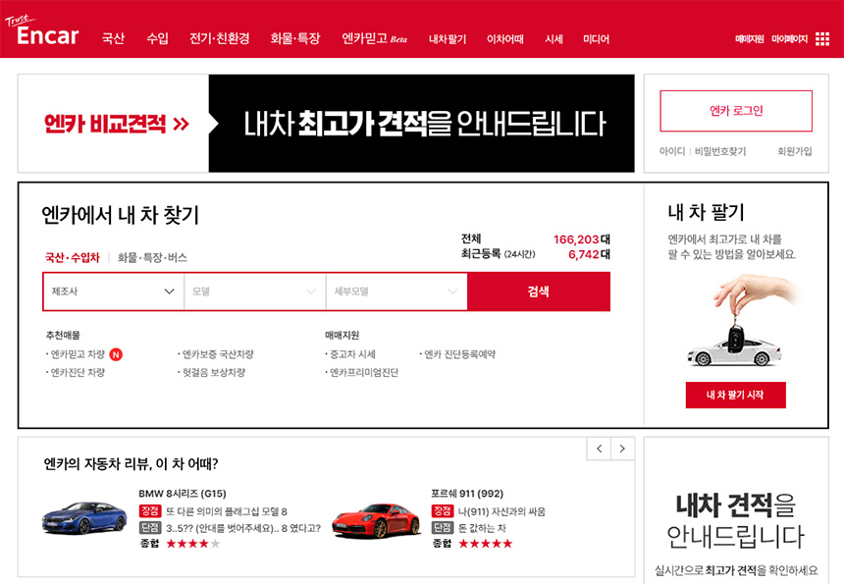This screenshot has width=844, height=584.
Task: Open the 내차팔기 menu
Action: click(x=448, y=38)
